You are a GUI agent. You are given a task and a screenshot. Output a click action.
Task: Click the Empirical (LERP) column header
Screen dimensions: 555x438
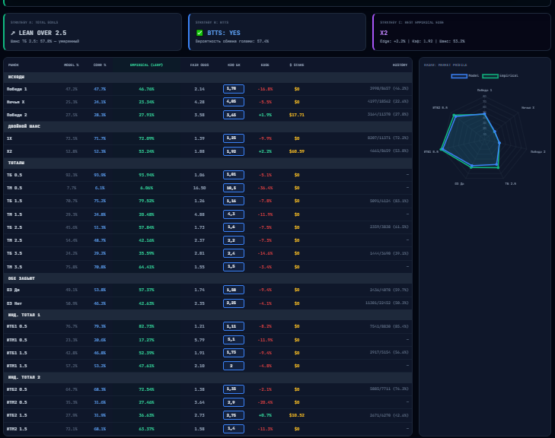146,65
